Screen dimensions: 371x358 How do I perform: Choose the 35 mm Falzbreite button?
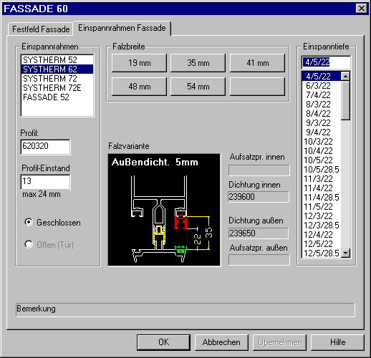pyautogui.click(x=198, y=63)
